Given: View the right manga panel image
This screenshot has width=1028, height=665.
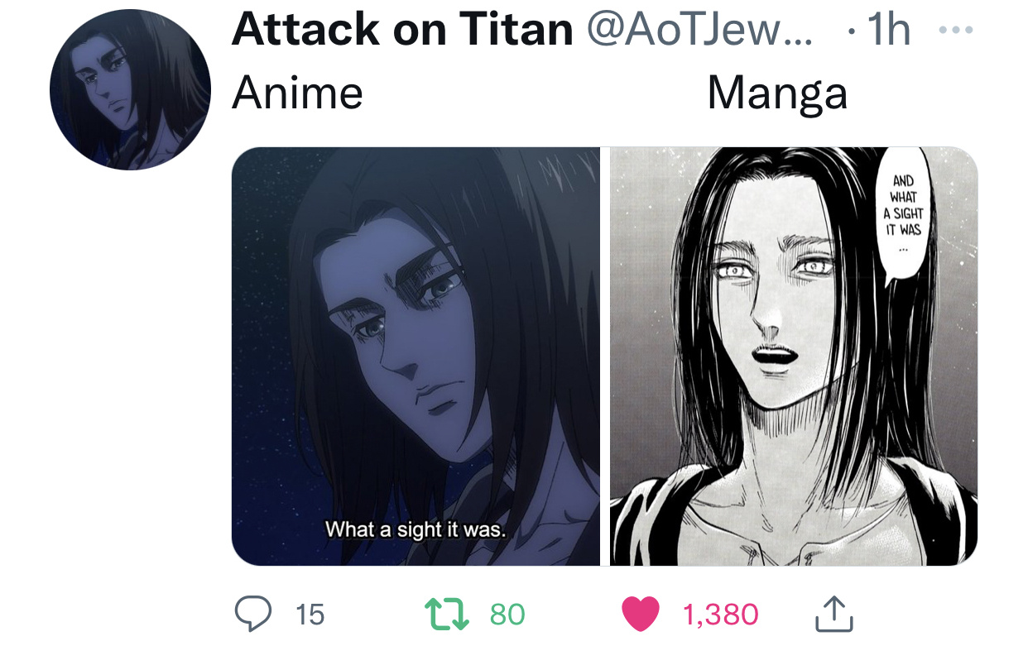Looking at the screenshot, I should [x=794, y=356].
